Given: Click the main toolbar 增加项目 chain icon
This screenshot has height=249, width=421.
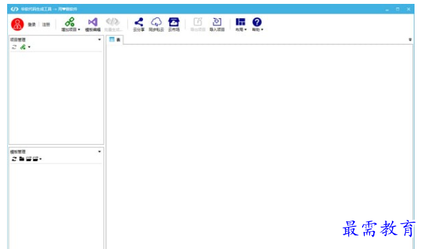Looking at the screenshot, I should (70, 22).
